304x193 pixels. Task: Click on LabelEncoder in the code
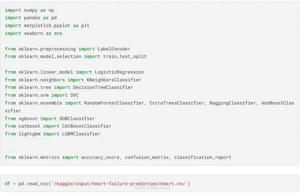pos(114,49)
